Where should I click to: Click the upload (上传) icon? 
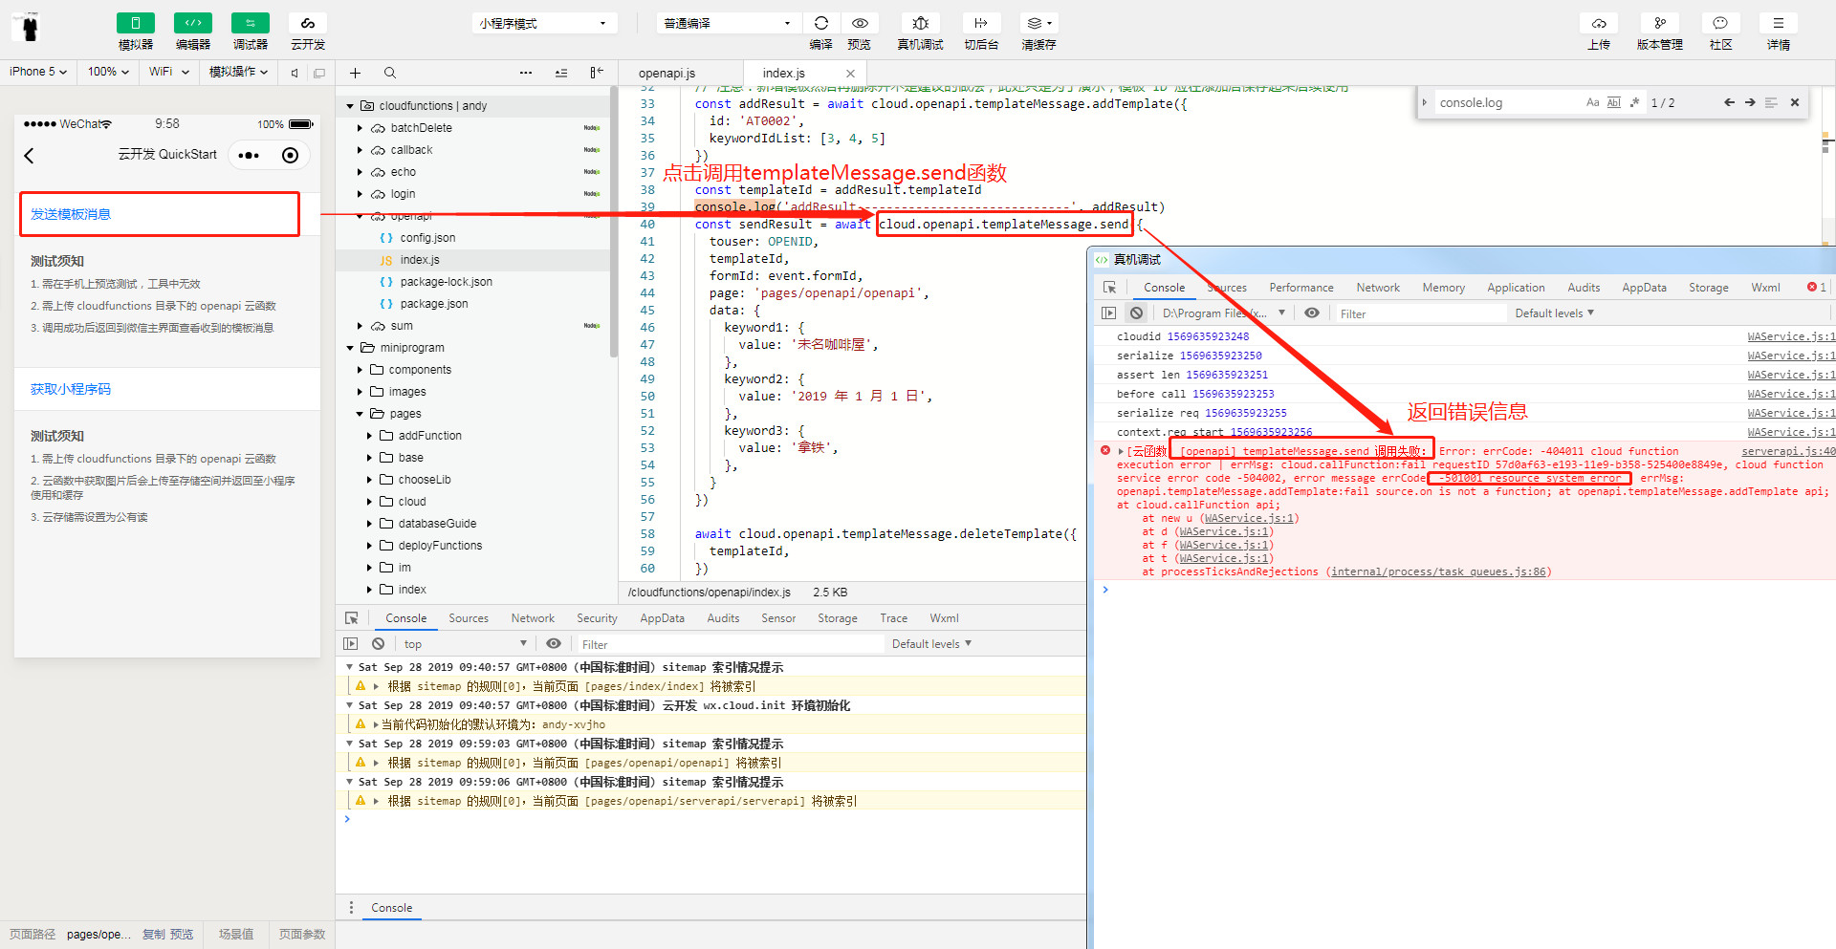[1598, 23]
